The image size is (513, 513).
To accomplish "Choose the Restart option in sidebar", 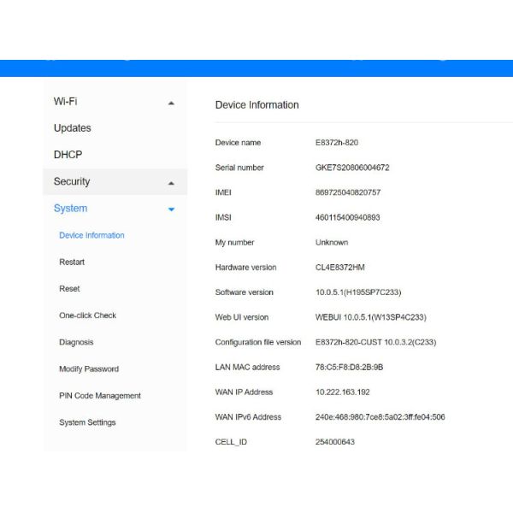I will click(x=72, y=262).
